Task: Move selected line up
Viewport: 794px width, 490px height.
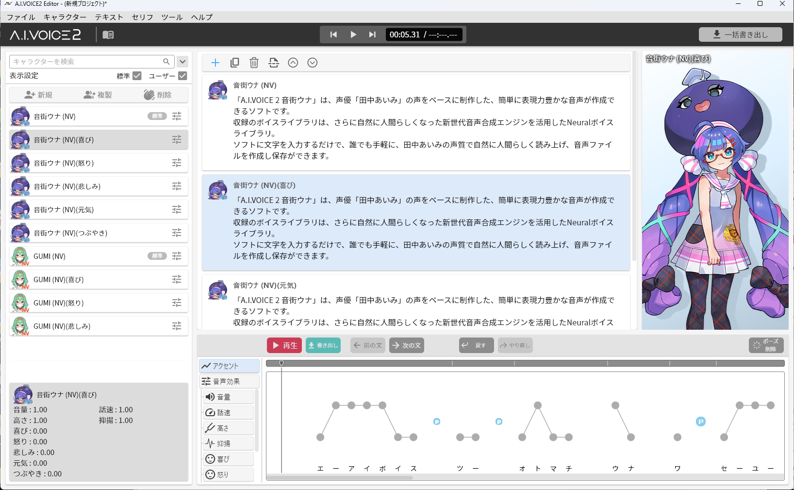Action: click(293, 63)
